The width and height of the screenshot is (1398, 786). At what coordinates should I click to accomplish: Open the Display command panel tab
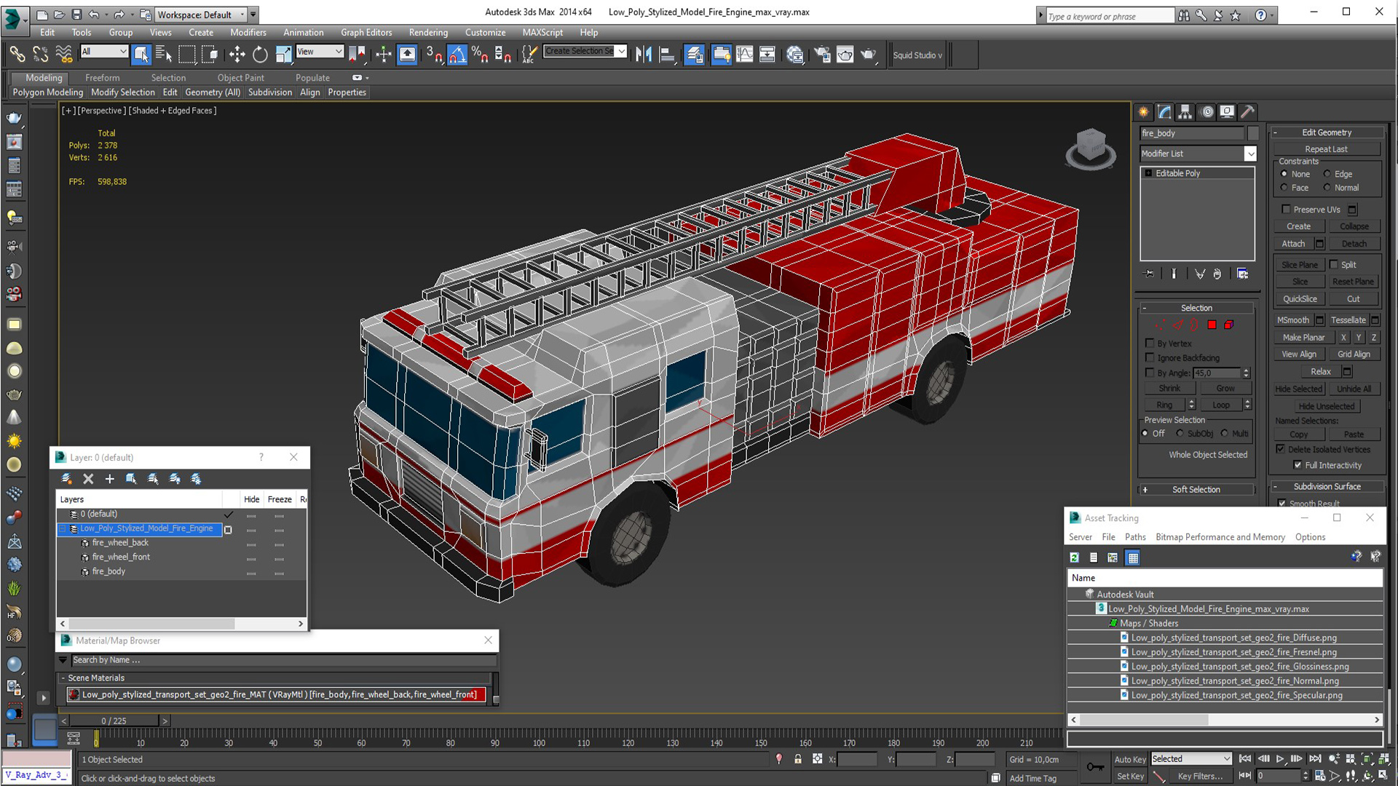(x=1228, y=111)
